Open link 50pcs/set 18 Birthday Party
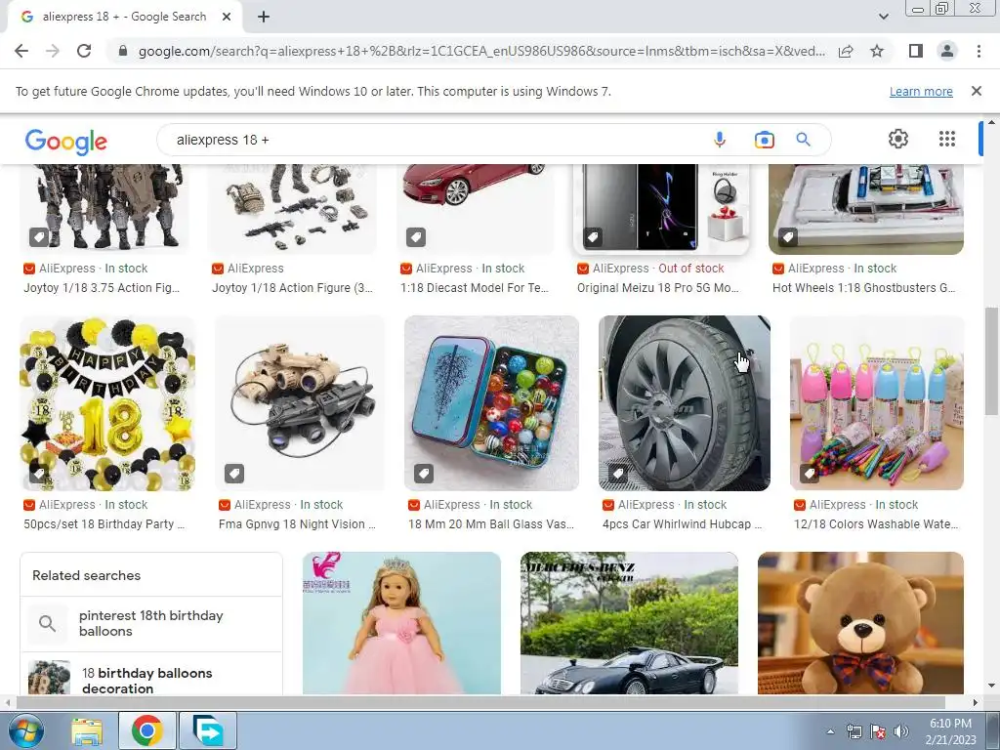1000x750 pixels. (x=104, y=524)
